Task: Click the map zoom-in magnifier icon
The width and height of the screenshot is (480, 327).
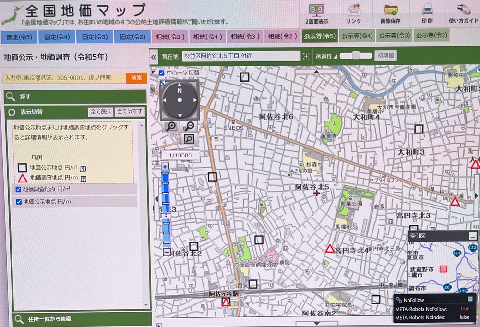Action: point(170,126)
